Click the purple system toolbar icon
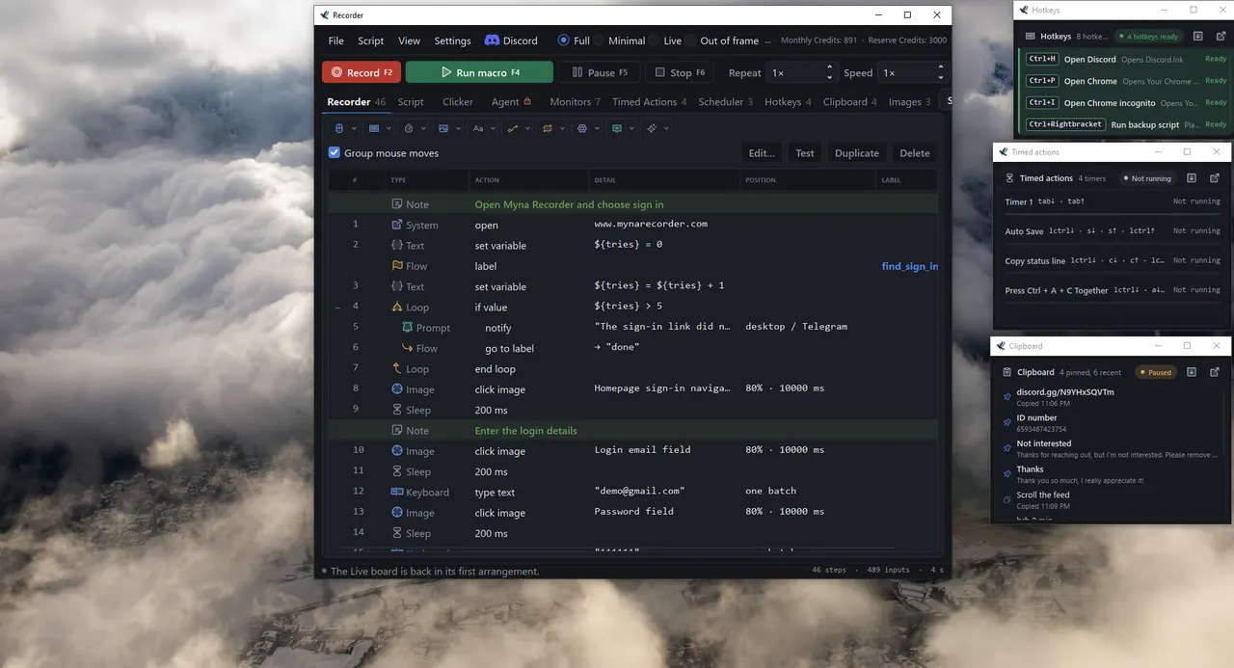 click(582, 128)
